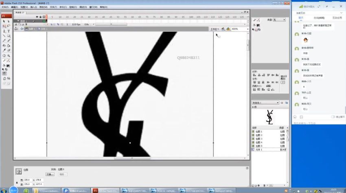This screenshot has height=193, width=346.
Task: Select the Lasso tool
Action: 9,26
